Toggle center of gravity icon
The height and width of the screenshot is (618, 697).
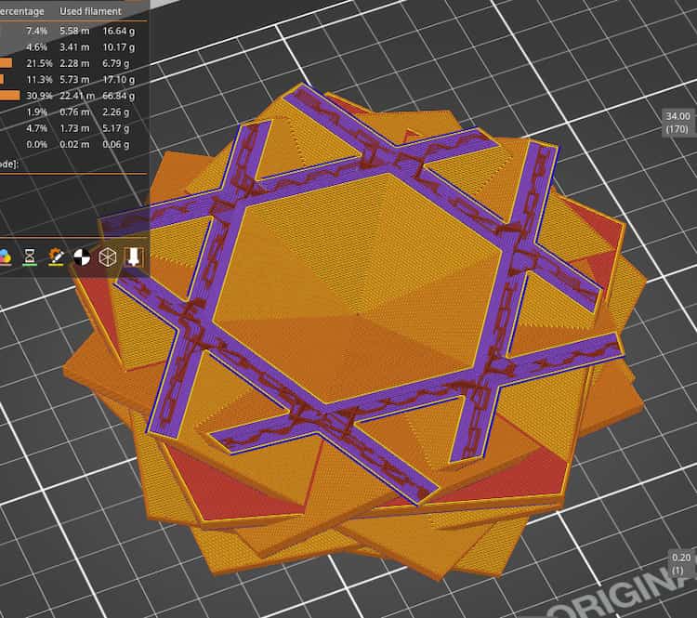82,257
